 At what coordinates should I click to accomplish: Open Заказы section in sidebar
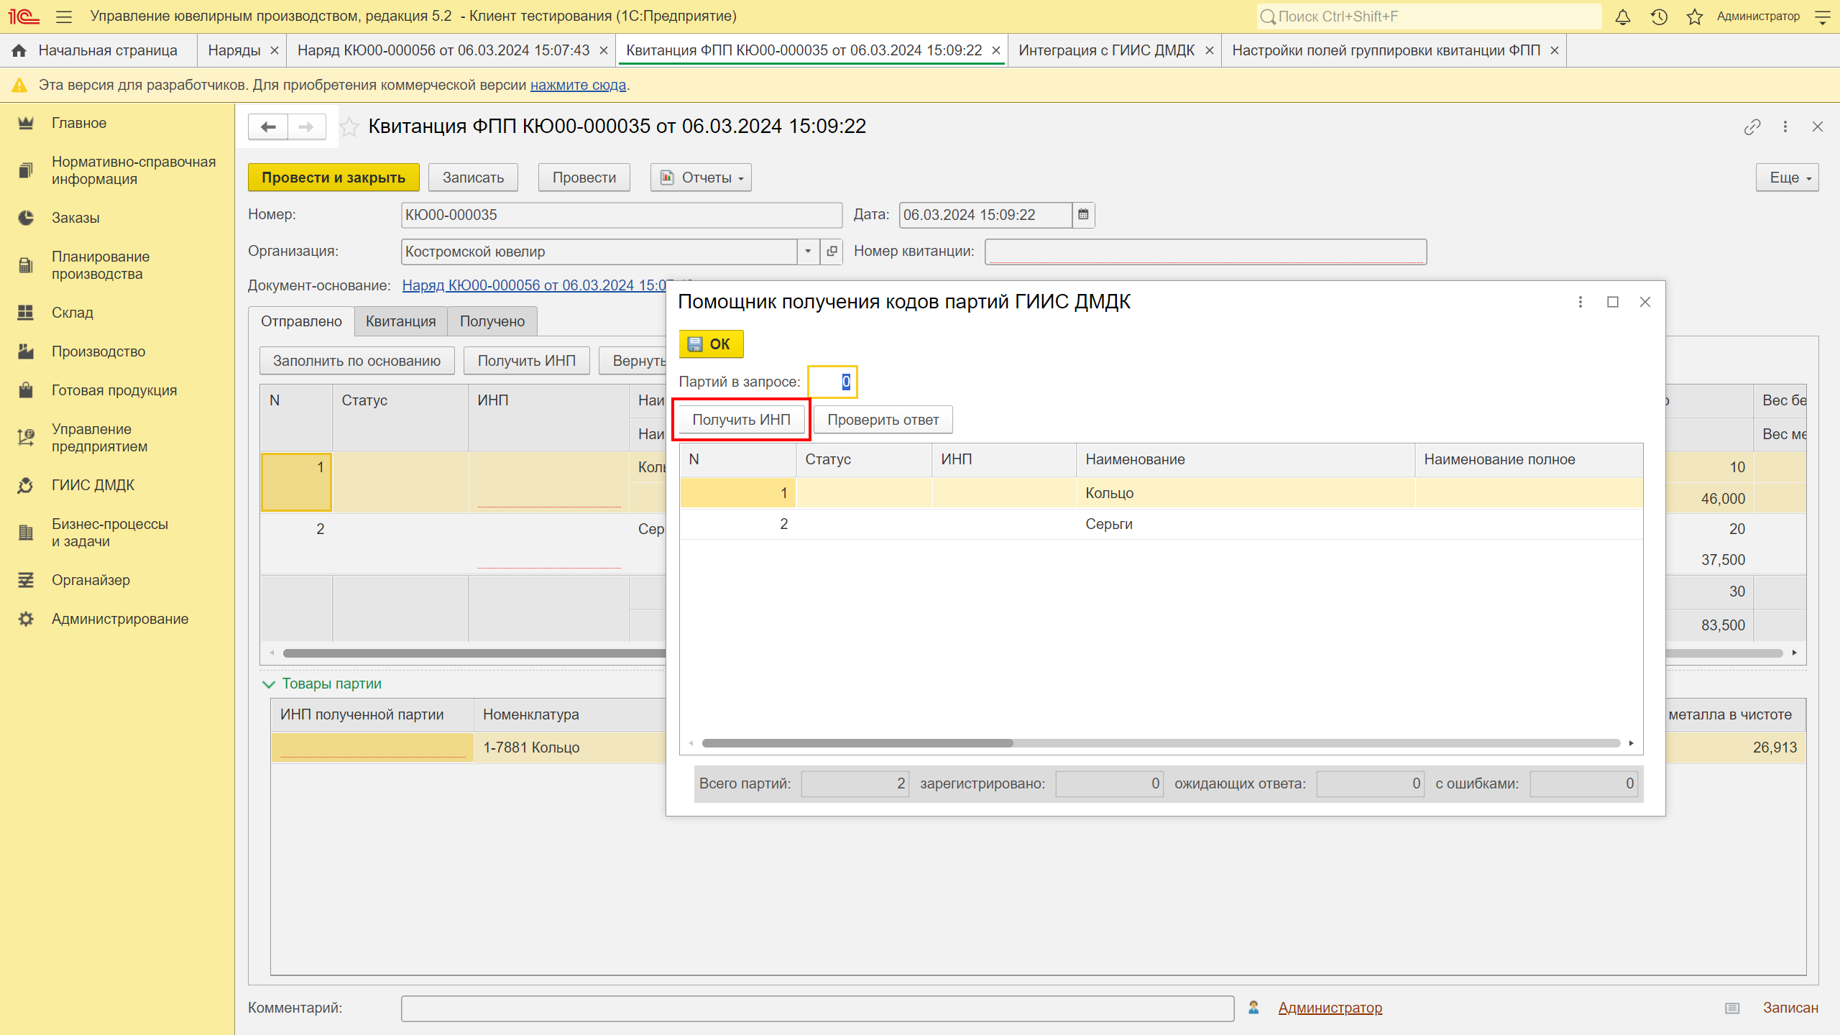click(x=75, y=218)
